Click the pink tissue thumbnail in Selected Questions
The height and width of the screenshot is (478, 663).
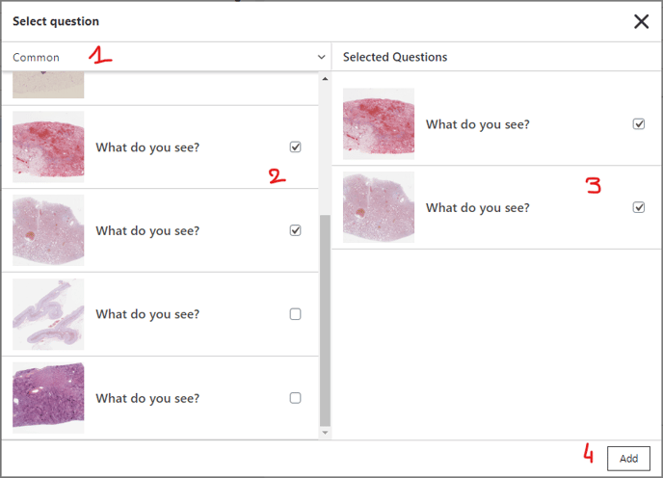[379, 207]
